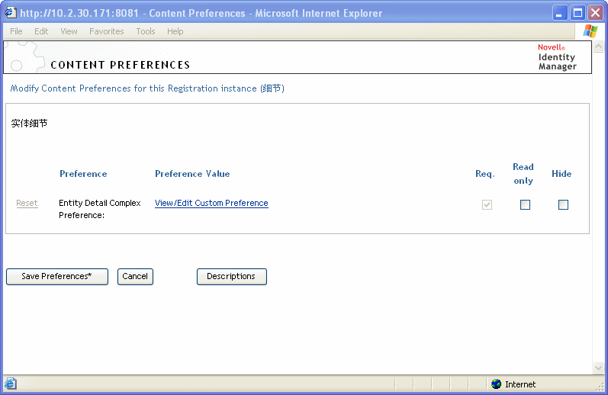
Task: Minimize the Internet Explorer window
Action: [559, 13]
